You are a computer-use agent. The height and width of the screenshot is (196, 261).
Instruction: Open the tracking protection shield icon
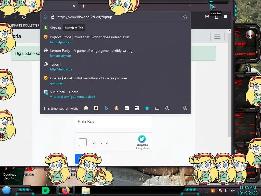(46, 17)
